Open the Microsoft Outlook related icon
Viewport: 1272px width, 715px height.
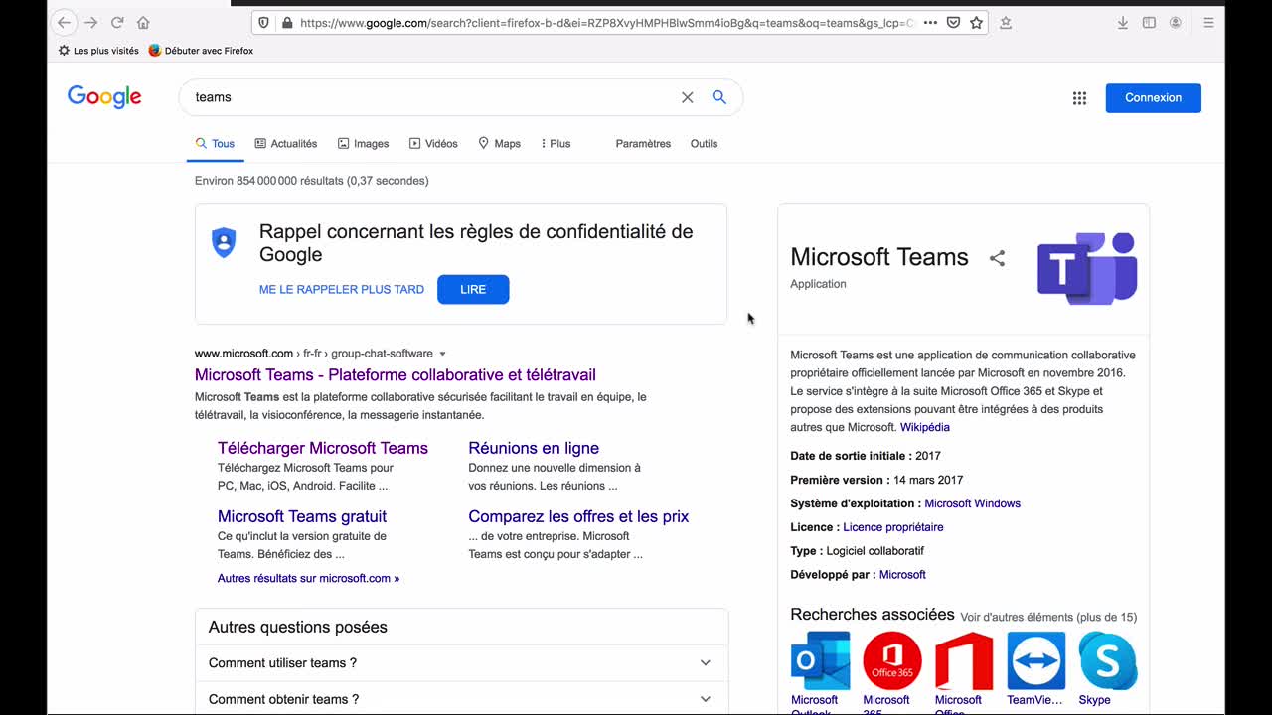coord(820,660)
